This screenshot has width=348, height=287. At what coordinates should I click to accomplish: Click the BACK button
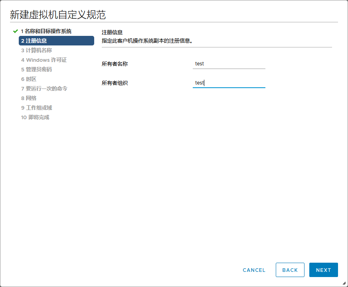pyautogui.click(x=290, y=270)
